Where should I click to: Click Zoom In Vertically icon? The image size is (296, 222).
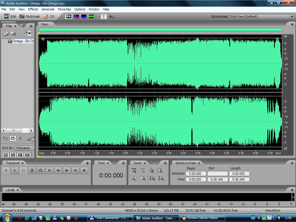coord(152,178)
